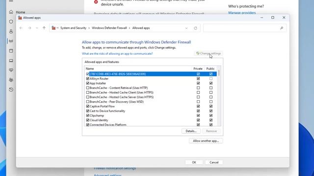Select the Cloud Identity row
The image size is (314, 176).
click(x=151, y=120)
